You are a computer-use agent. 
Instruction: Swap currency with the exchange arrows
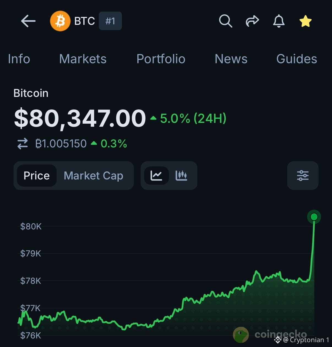pos(23,144)
